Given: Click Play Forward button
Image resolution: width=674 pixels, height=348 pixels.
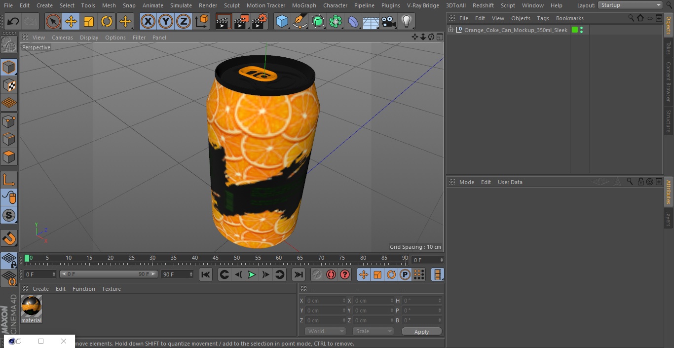Looking at the screenshot, I should (252, 274).
